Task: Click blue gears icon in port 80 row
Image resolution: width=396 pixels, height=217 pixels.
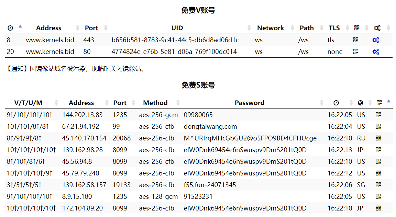Action: pos(376,52)
